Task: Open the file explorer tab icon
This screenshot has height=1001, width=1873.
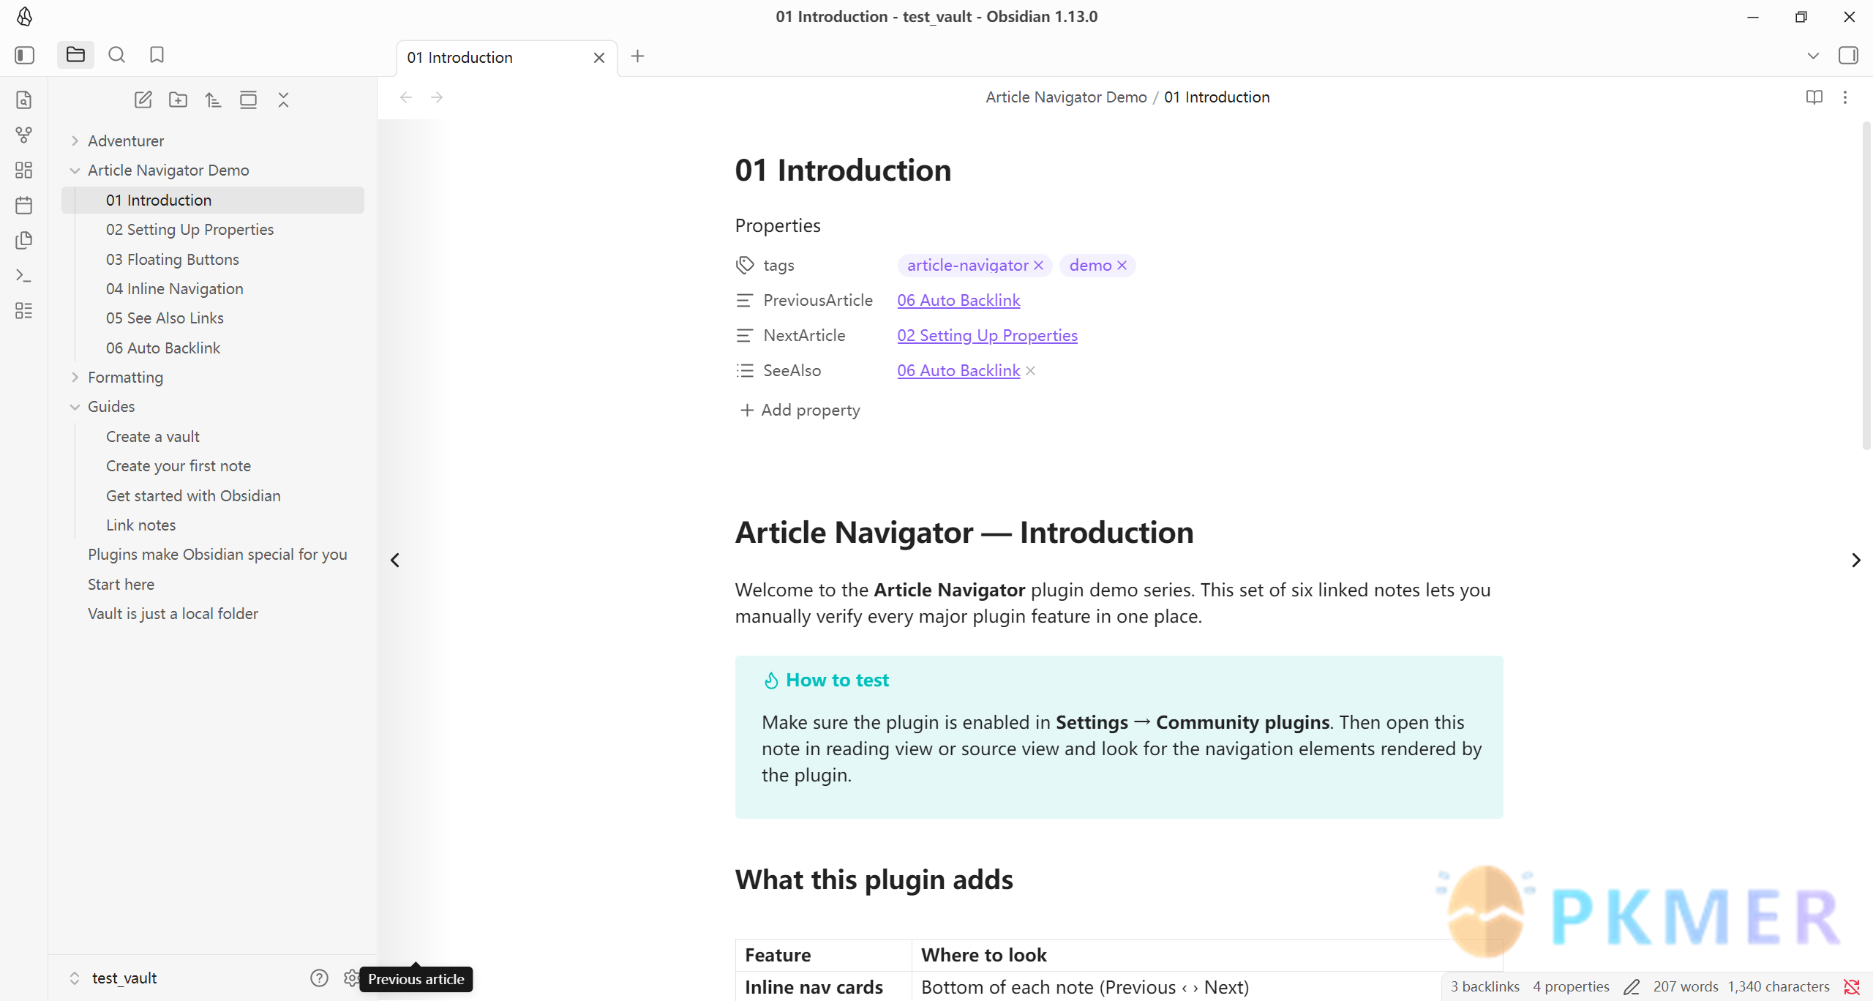Action: pyautogui.click(x=75, y=55)
